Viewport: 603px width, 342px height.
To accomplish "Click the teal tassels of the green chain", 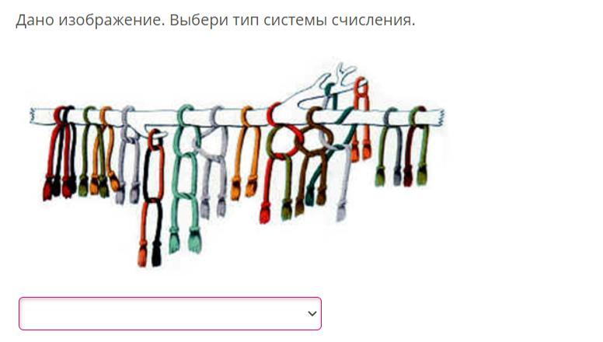I will coord(186,240).
